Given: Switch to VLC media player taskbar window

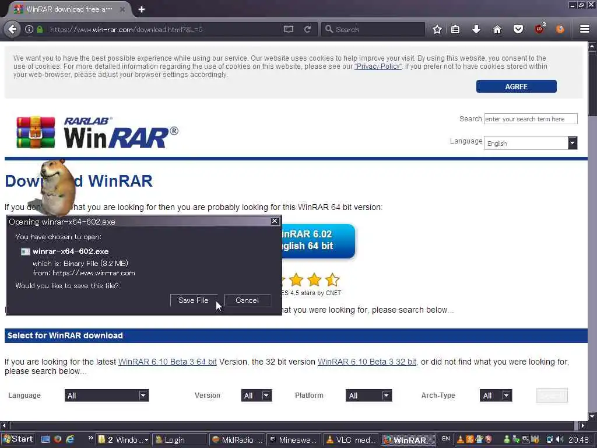Looking at the screenshot, I should coord(350,440).
